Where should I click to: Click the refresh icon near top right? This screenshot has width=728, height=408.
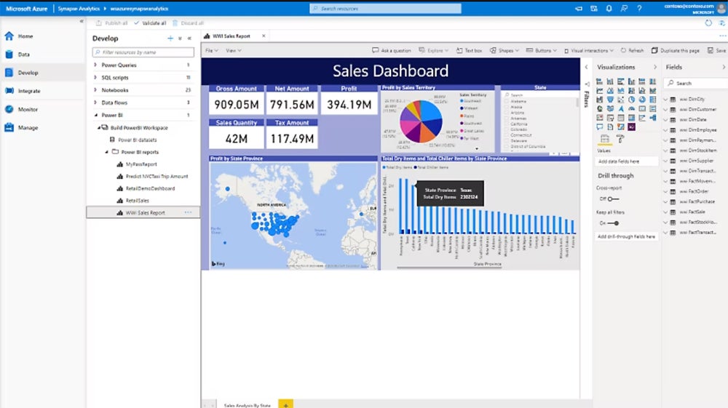(x=708, y=23)
